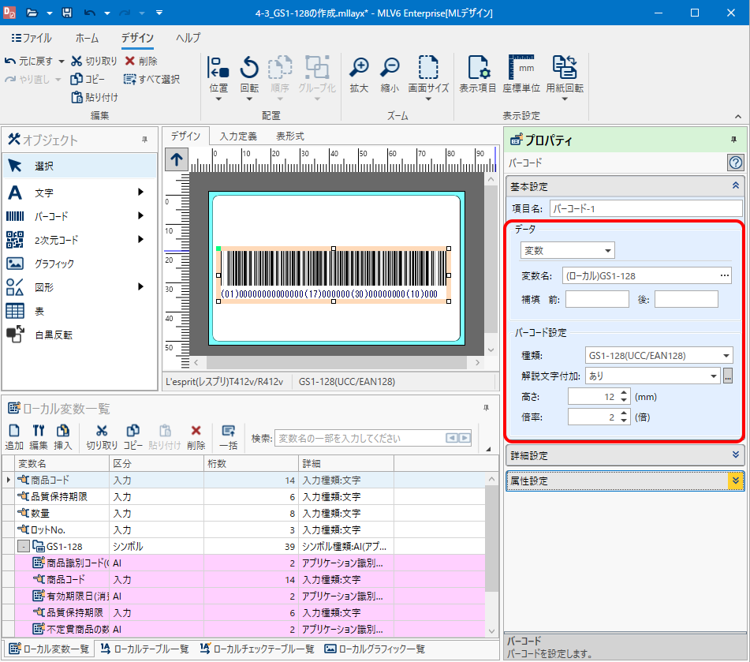Open the ローカルテーブル一覧 tab
The height and width of the screenshot is (662, 750).
click(145, 649)
